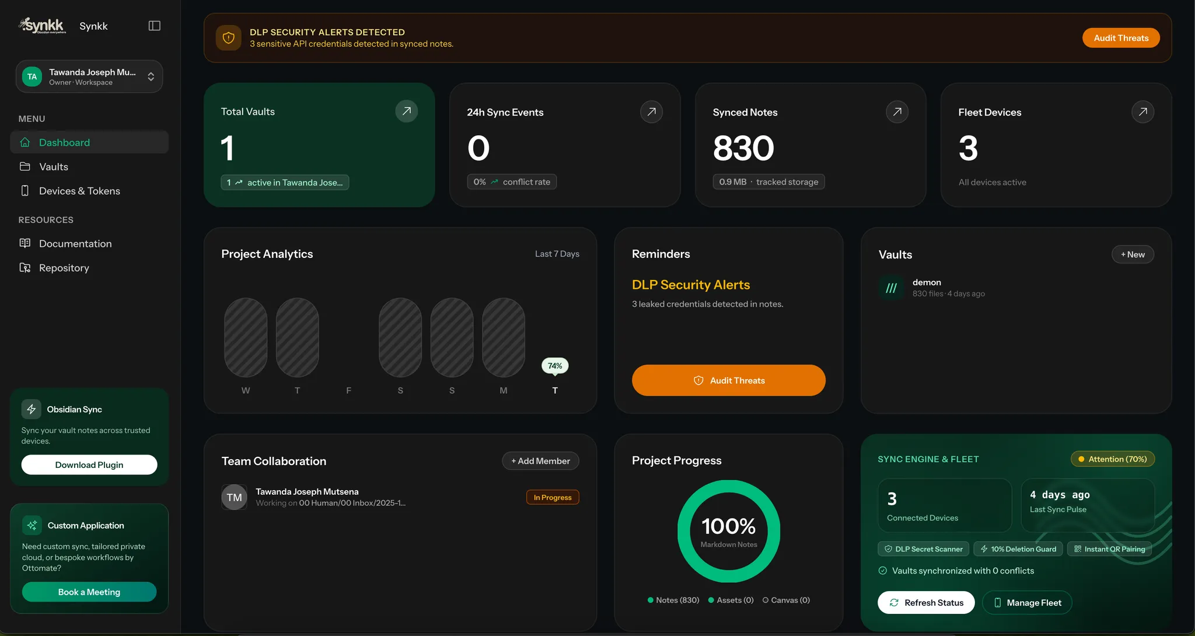The image size is (1195, 636).
Task: Open Documentation resource
Action: (89, 243)
